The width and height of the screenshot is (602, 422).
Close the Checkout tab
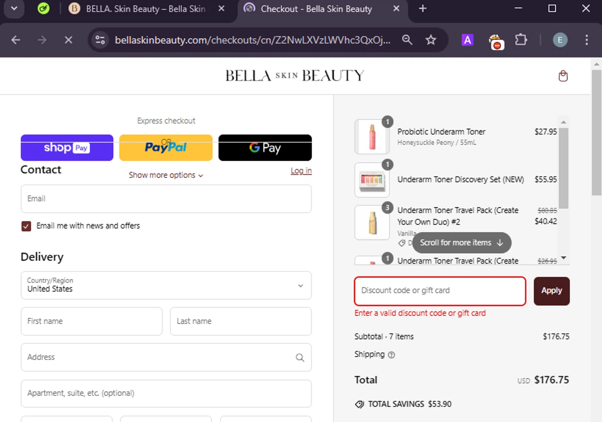click(396, 8)
